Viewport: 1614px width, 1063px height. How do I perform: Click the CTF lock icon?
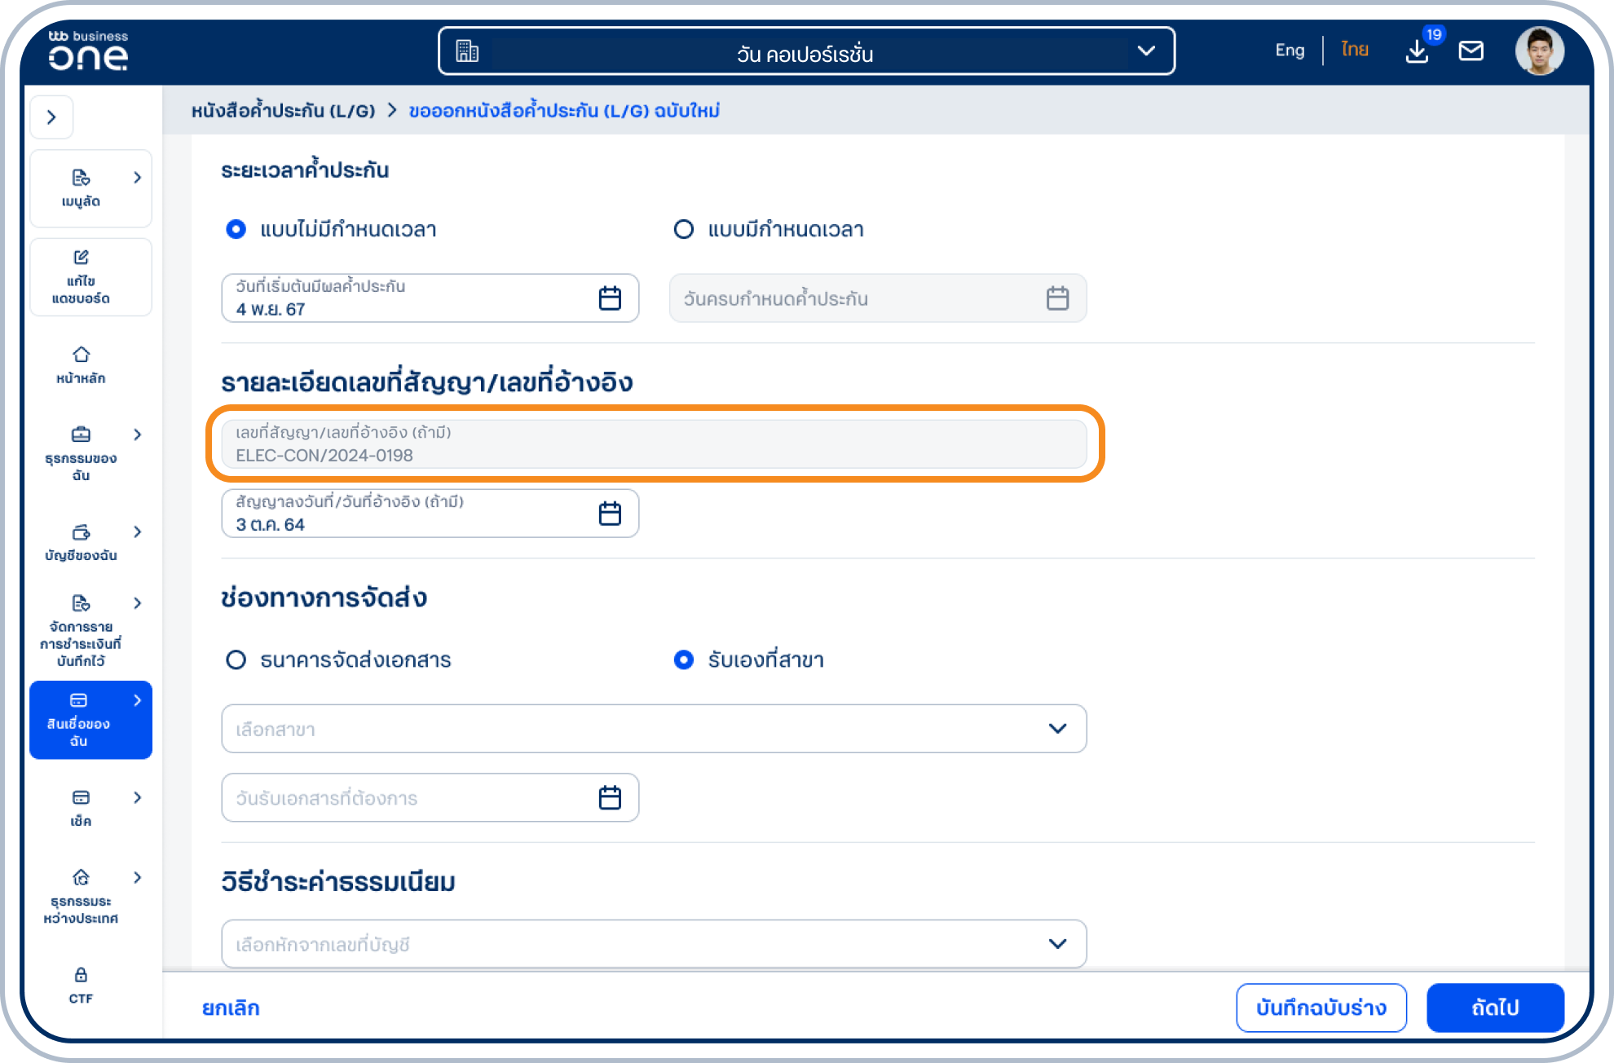81,975
